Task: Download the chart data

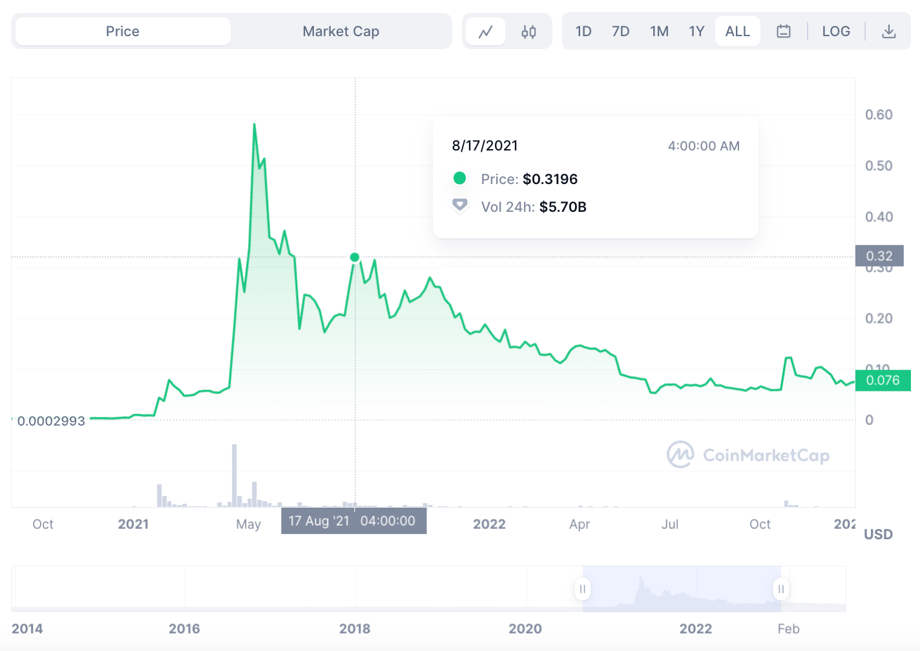Action: click(889, 31)
